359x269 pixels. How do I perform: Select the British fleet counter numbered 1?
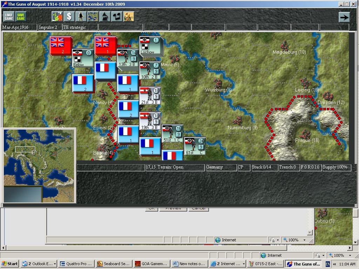pos(106,46)
